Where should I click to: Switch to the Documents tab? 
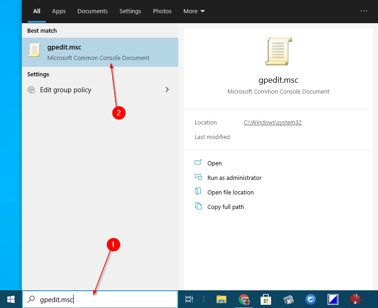tap(92, 11)
